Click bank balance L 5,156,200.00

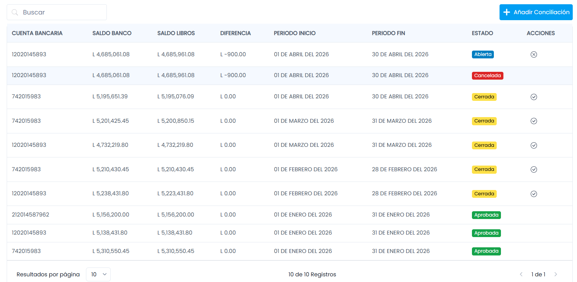tap(111, 215)
